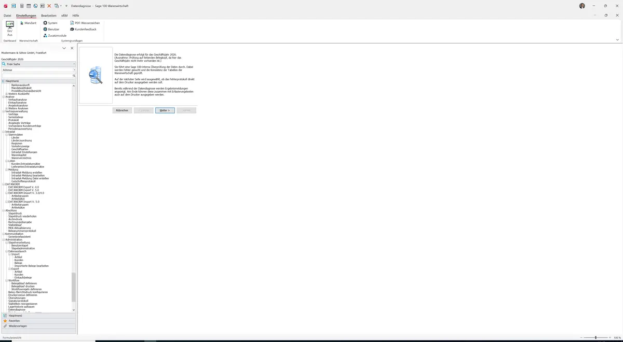Expand the Weitere Analysen node
Viewport: 623px width, 342px height.
[7, 108]
